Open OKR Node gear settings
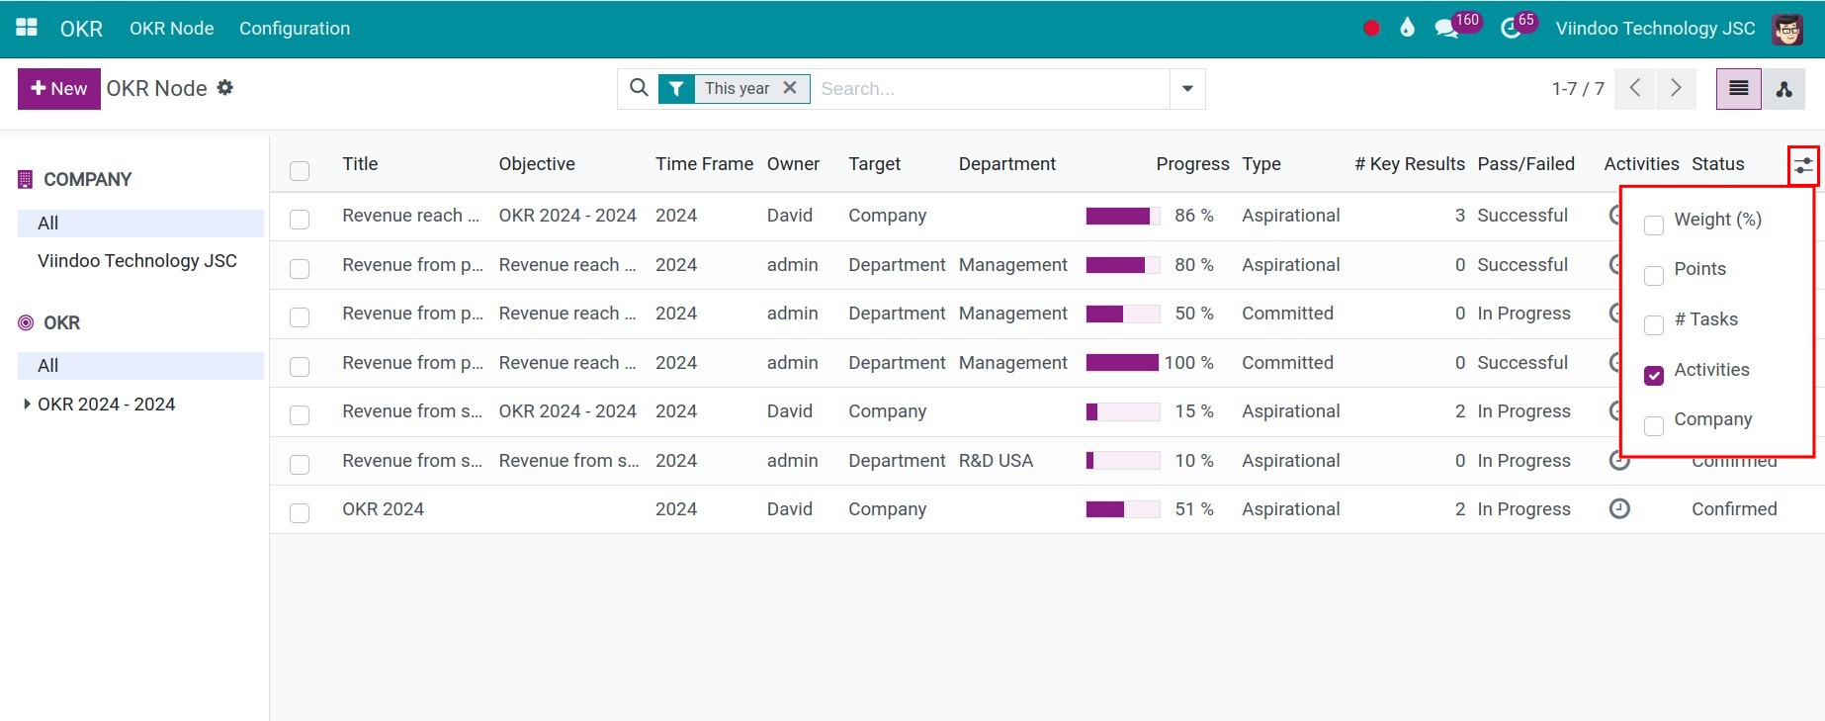 tap(225, 88)
